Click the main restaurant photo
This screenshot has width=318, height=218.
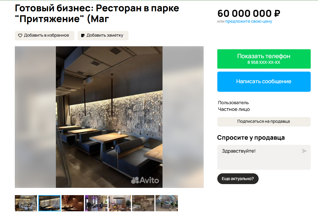coord(109,117)
